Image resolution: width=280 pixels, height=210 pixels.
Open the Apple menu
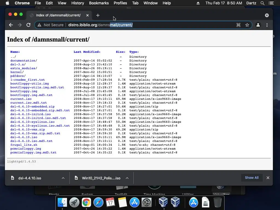pos(7,3)
